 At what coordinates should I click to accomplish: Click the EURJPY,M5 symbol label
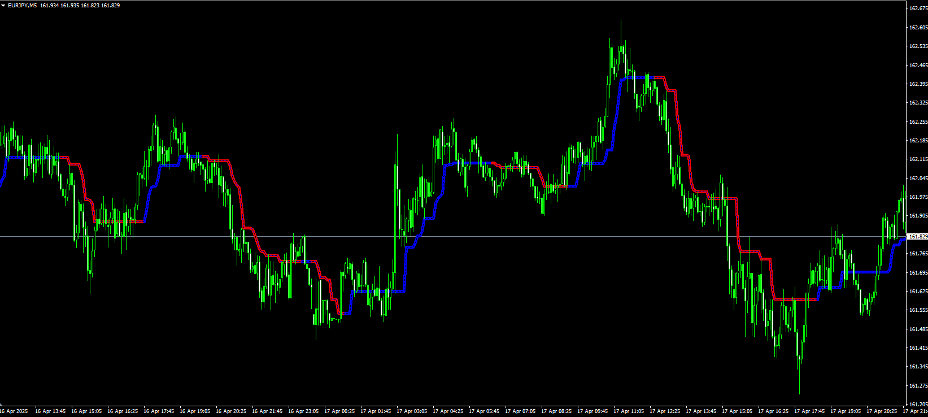[x=22, y=6]
